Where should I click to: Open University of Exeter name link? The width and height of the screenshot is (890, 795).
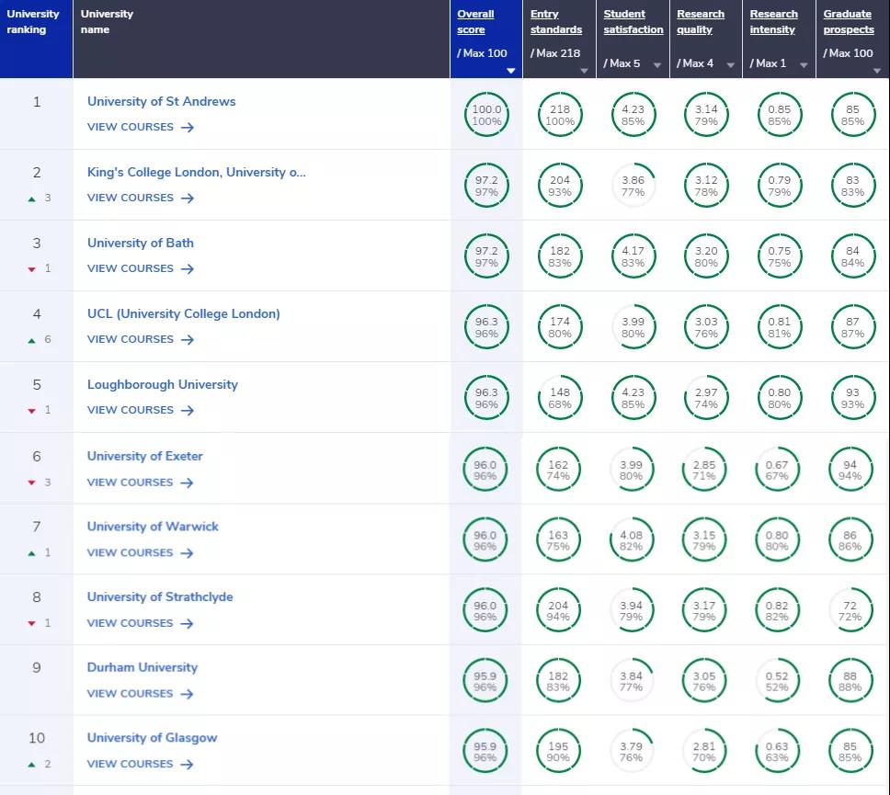(145, 456)
